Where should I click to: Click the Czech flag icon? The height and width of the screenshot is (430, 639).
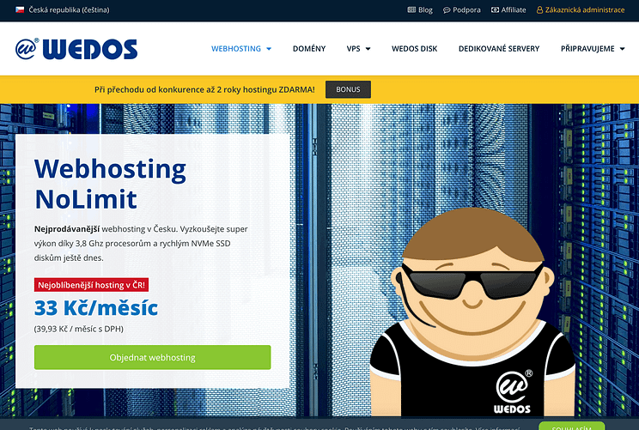click(20, 9)
